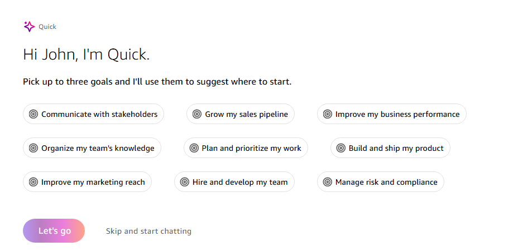Viewport: 523px width, 251px height.
Task: Select the Hire and develop my team chip
Action: click(x=234, y=182)
